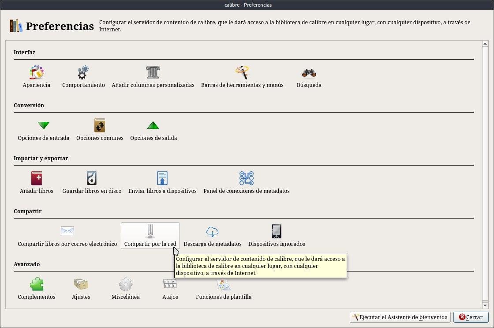Image resolution: width=494 pixels, height=328 pixels.
Task: Click the Funciones de plantilla label
Action: pyautogui.click(x=224, y=297)
